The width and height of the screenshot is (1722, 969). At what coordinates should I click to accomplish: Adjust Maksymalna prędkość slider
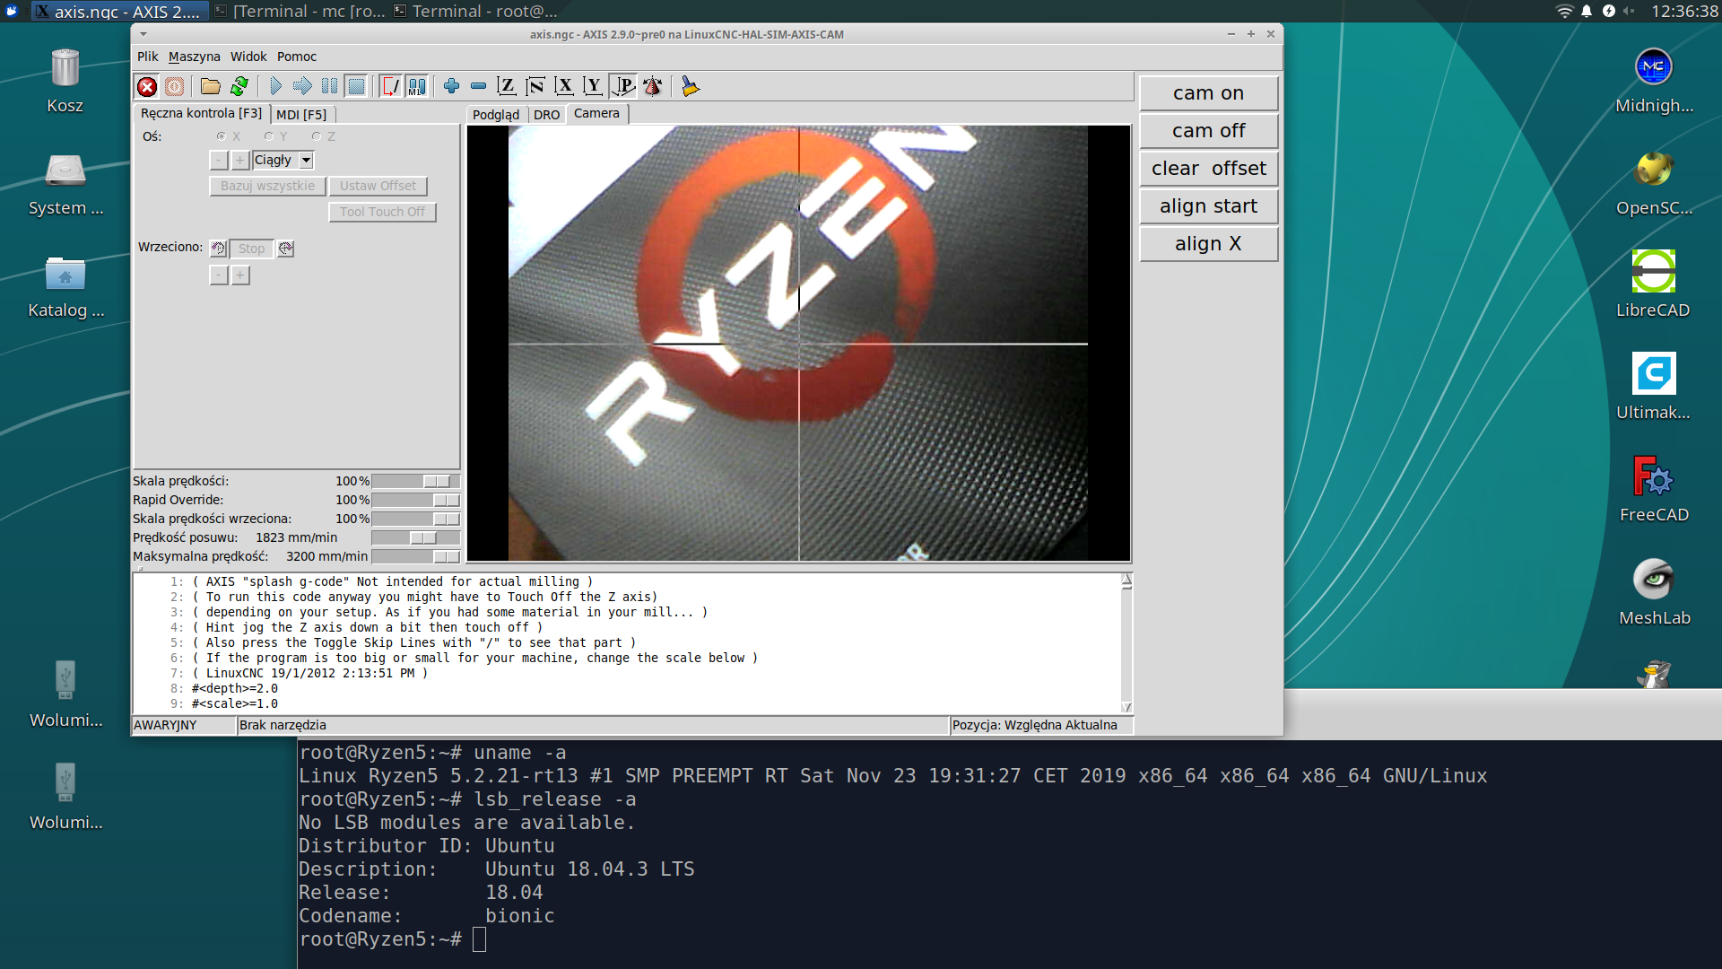coord(415,556)
